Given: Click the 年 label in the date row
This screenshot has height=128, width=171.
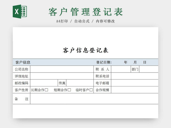Looking at the screenshot, I should pos(126,62).
